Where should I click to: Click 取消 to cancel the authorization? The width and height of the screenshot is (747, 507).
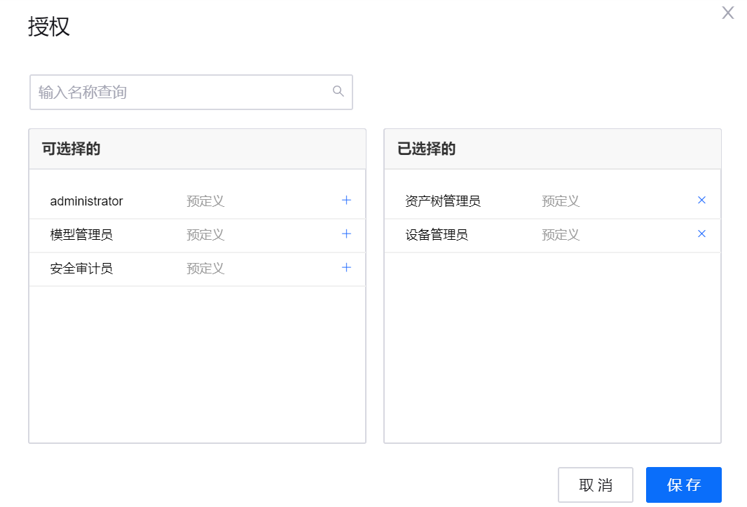point(595,485)
